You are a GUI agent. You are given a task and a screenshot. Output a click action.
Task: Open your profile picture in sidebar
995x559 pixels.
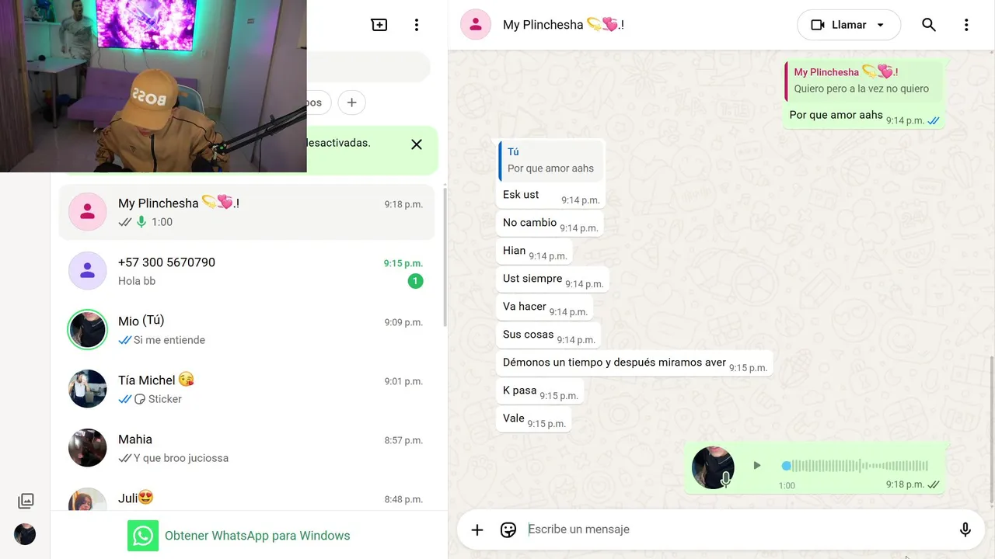[25, 534]
